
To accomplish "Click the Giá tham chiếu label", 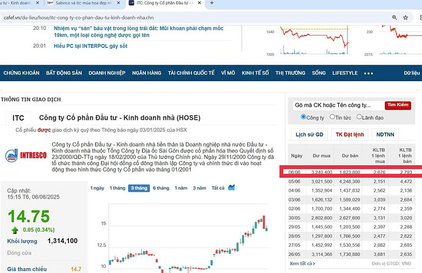I will (x=27, y=269).
